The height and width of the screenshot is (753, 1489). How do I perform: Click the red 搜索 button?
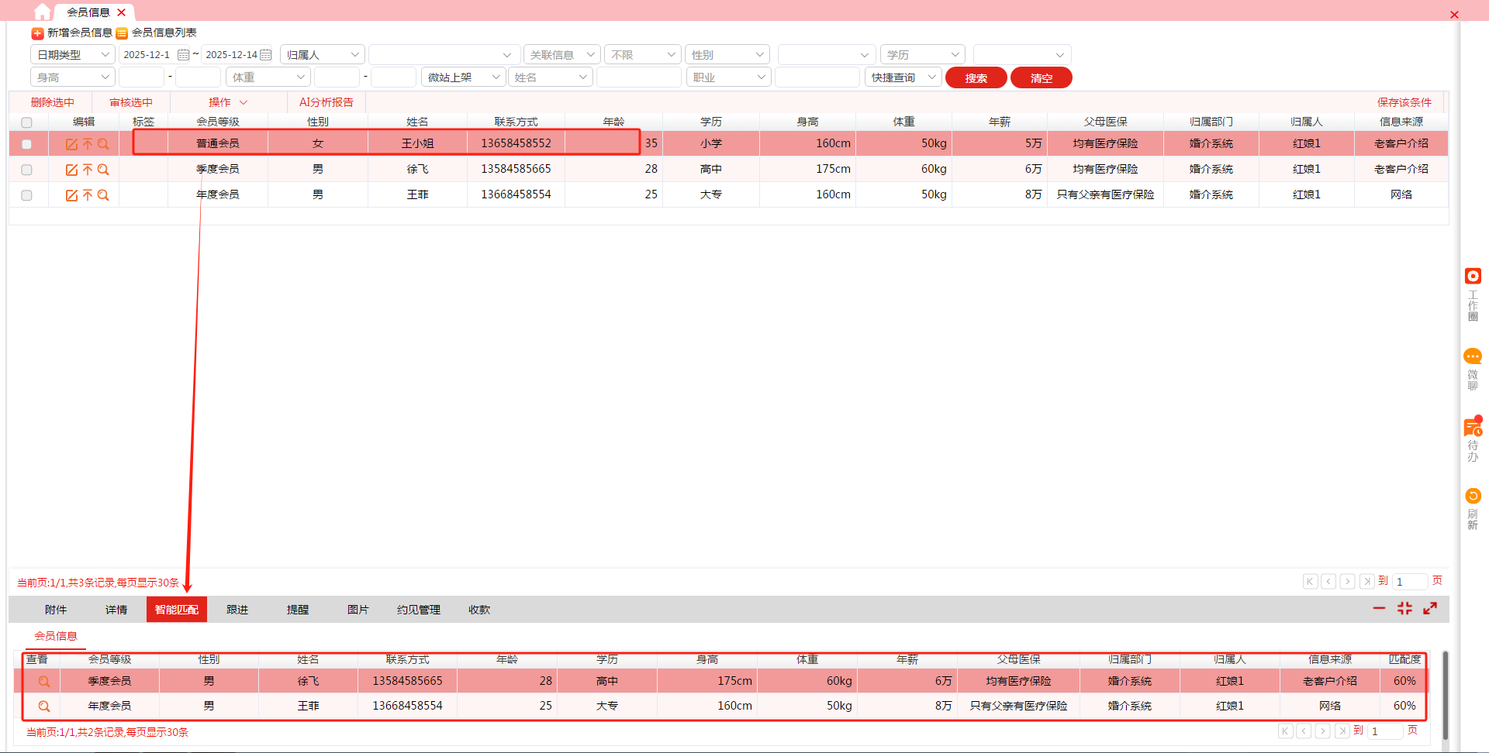pos(976,78)
